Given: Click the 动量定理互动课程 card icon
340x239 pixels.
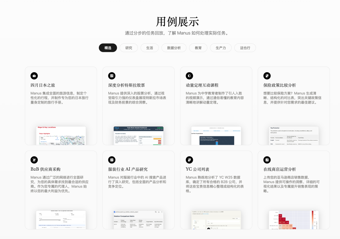Looking at the screenshot, I should (189, 76).
